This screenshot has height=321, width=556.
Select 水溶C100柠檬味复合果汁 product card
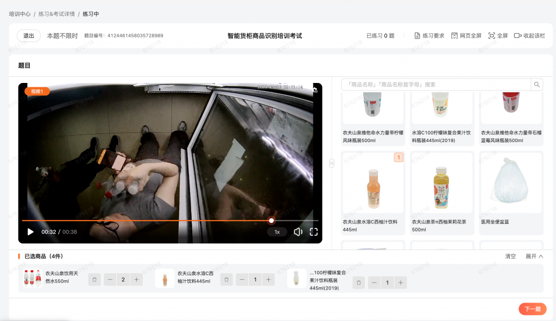442,119
